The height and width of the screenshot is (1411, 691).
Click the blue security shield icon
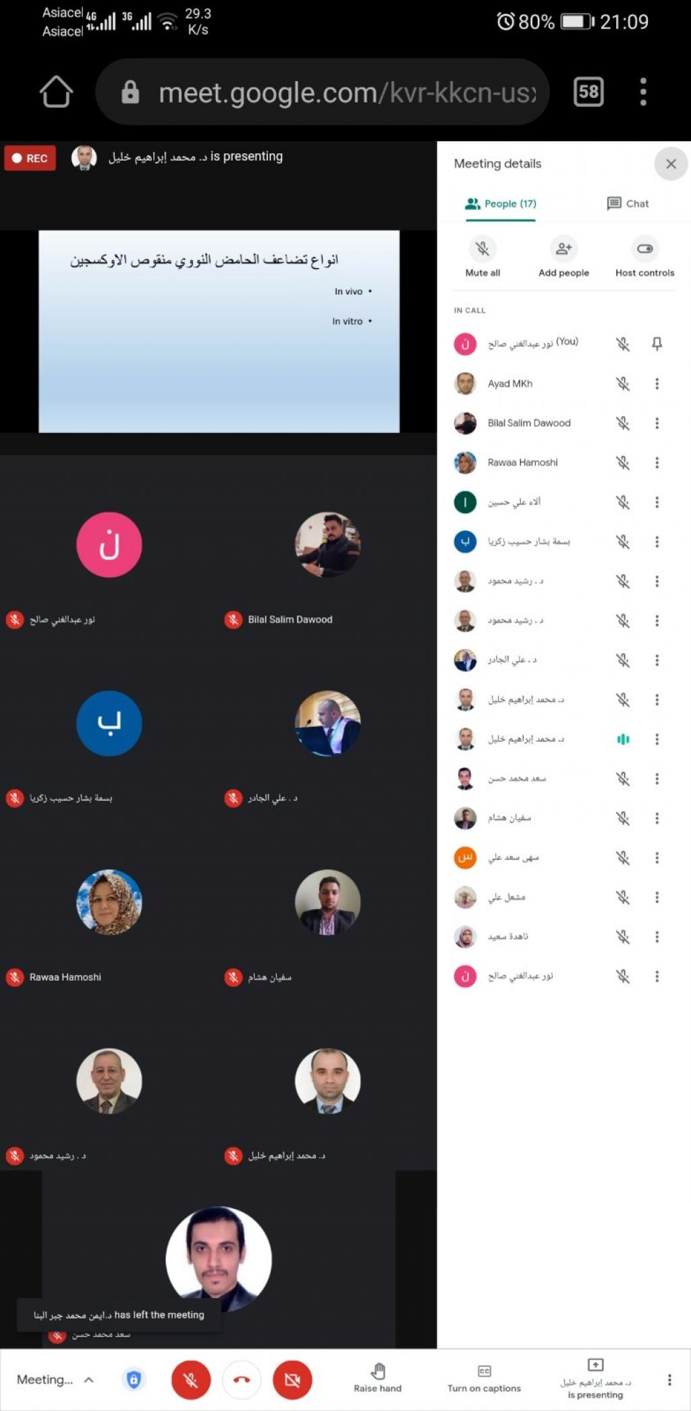click(x=134, y=1379)
